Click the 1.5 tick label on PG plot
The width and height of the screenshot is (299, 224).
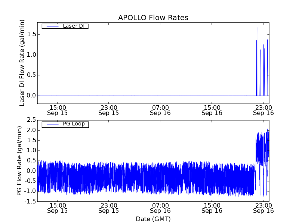tap(31, 141)
